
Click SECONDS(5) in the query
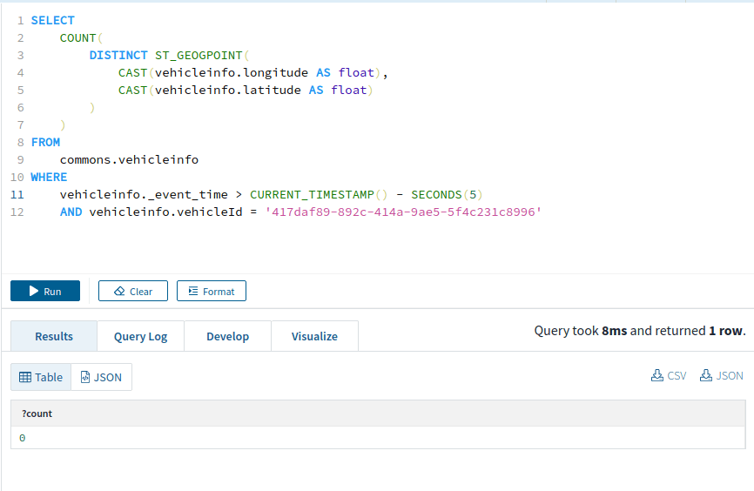447,194
